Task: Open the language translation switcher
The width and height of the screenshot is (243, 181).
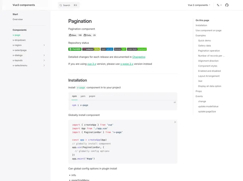Action: [219, 5]
